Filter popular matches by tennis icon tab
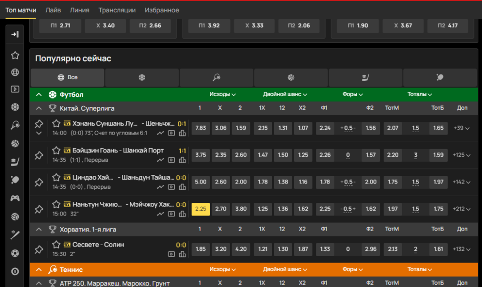Viewport: 482px width, 287px height. (x=217, y=78)
